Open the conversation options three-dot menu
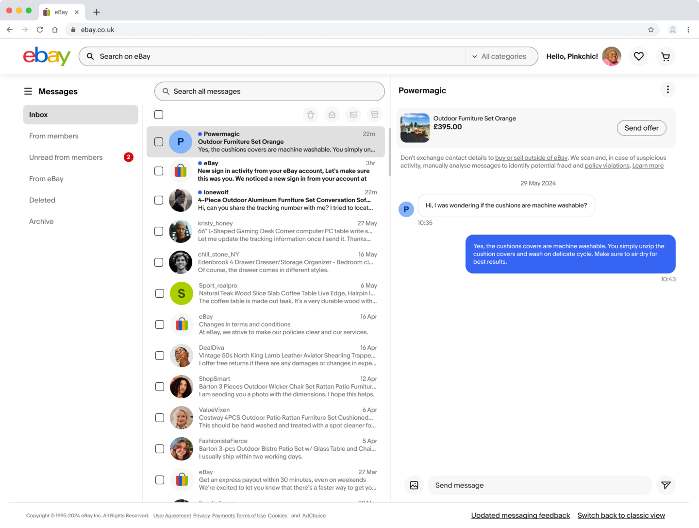699x528 pixels. point(668,89)
